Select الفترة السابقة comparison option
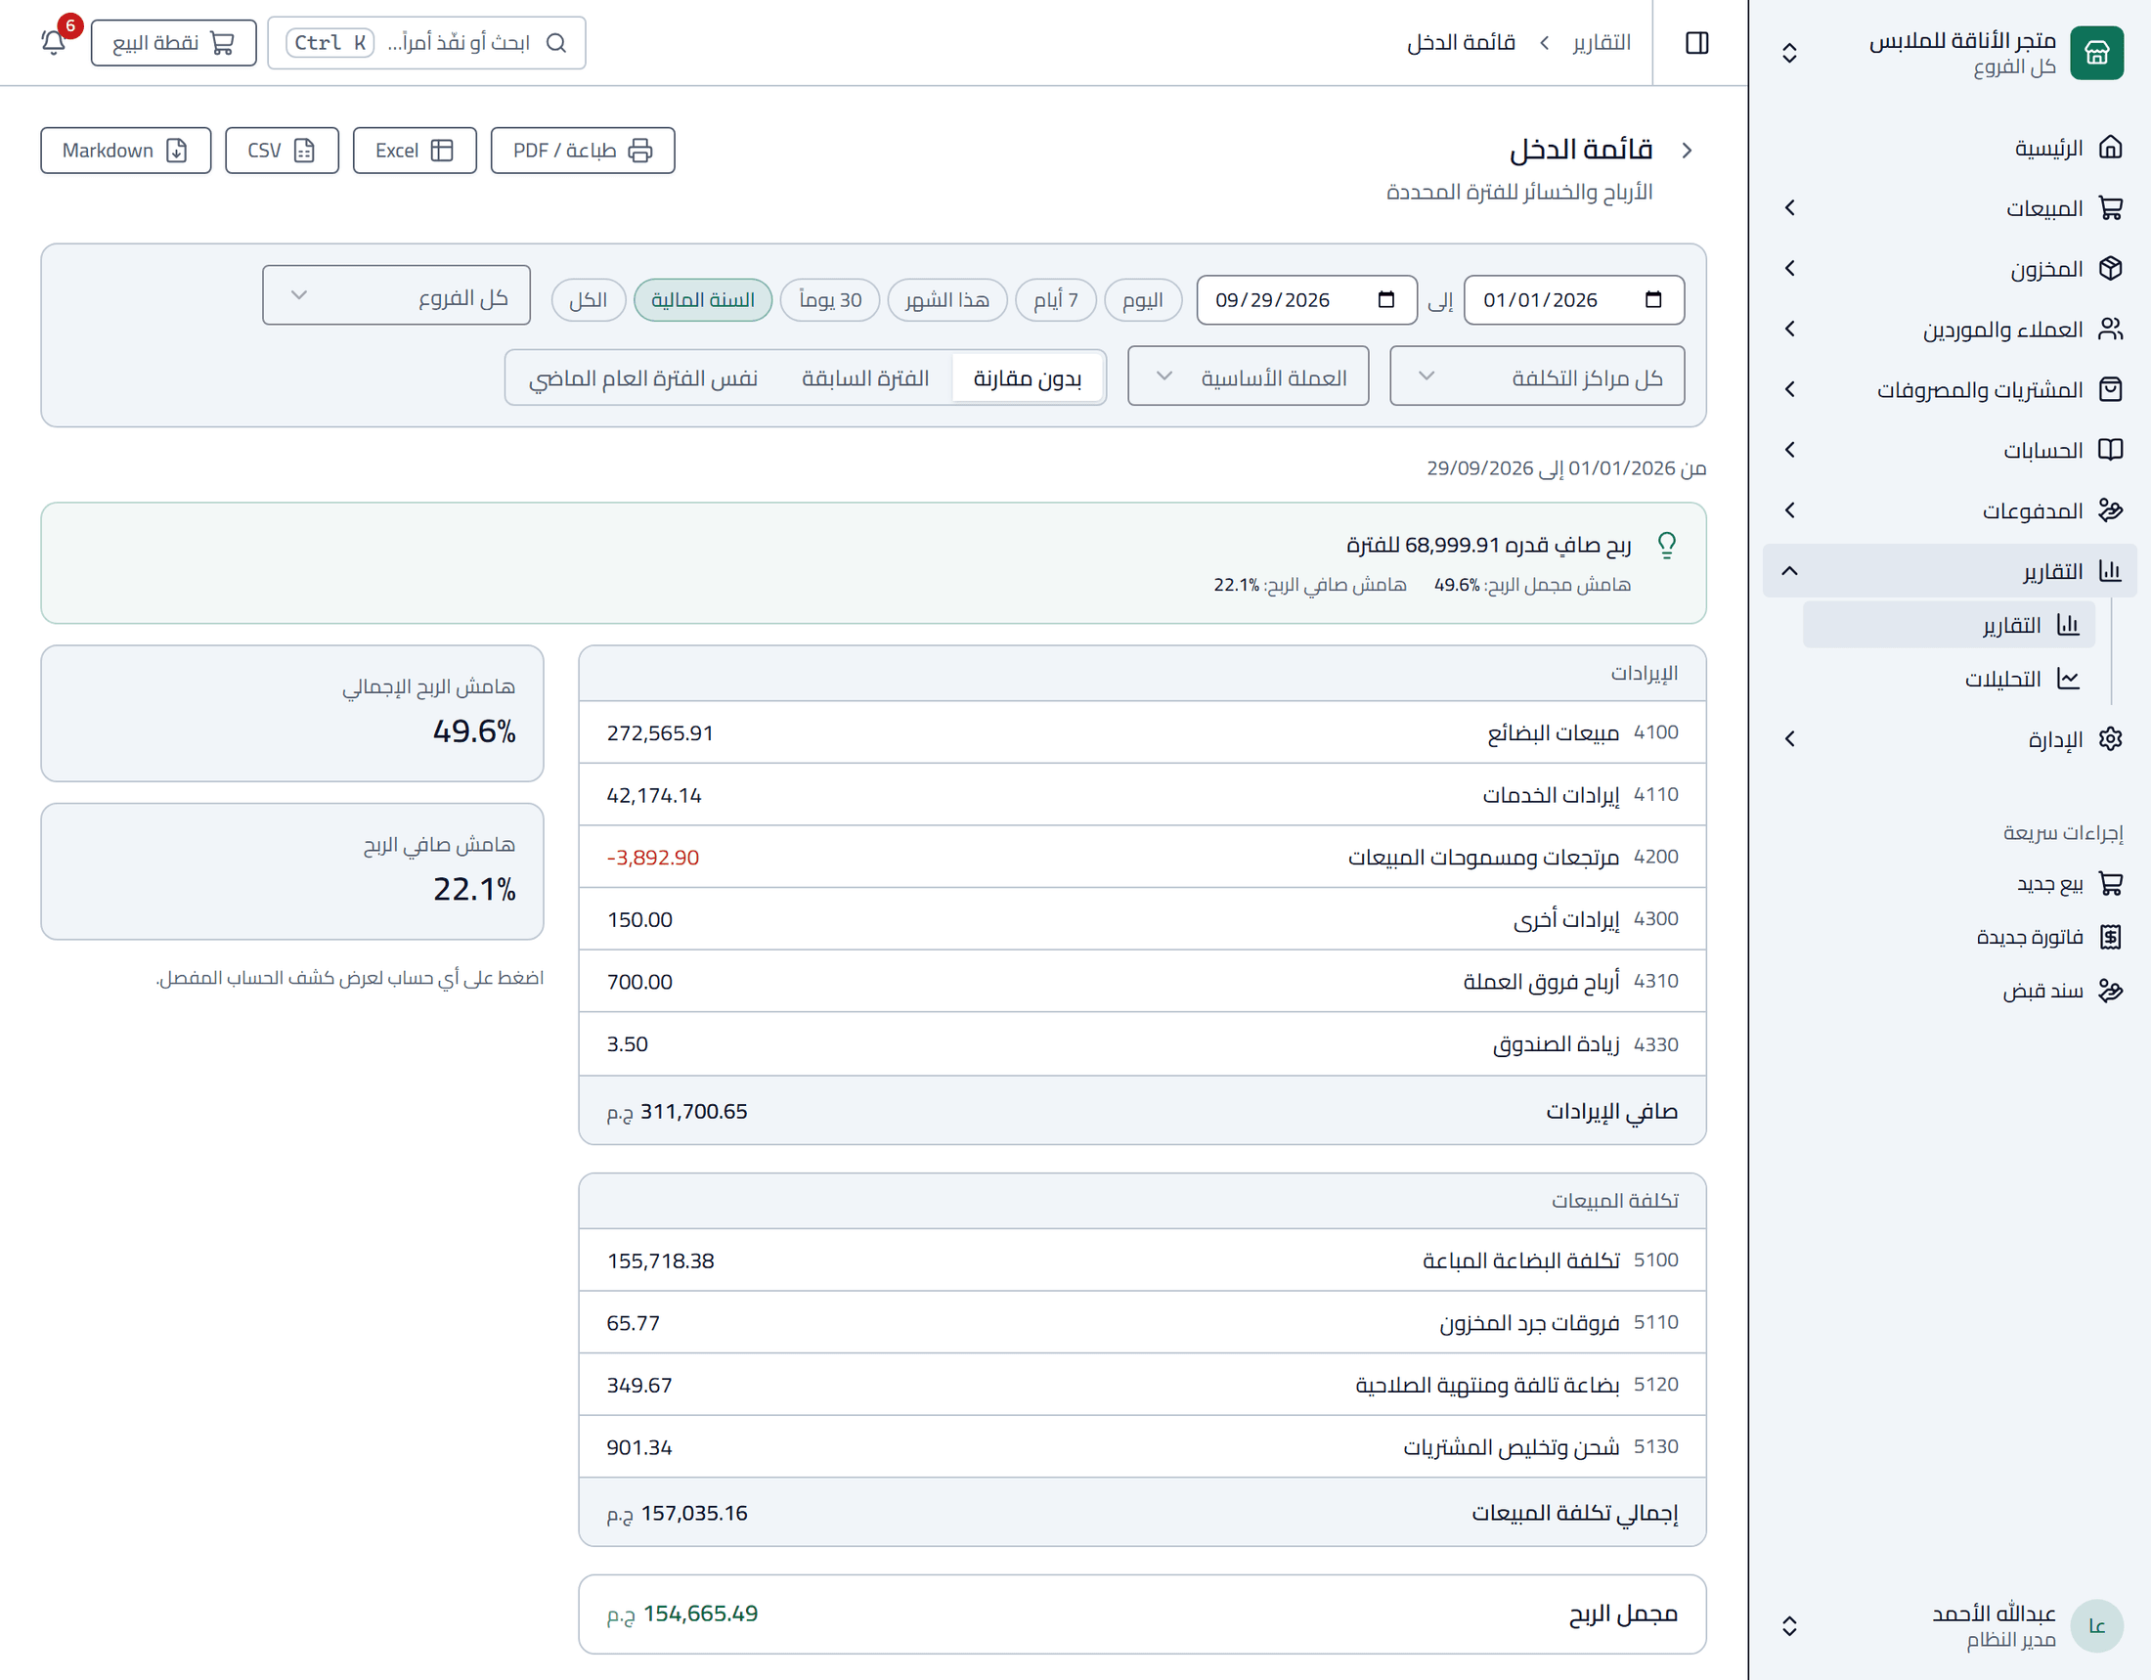Viewport: 2151px width, 1680px height. click(x=864, y=378)
